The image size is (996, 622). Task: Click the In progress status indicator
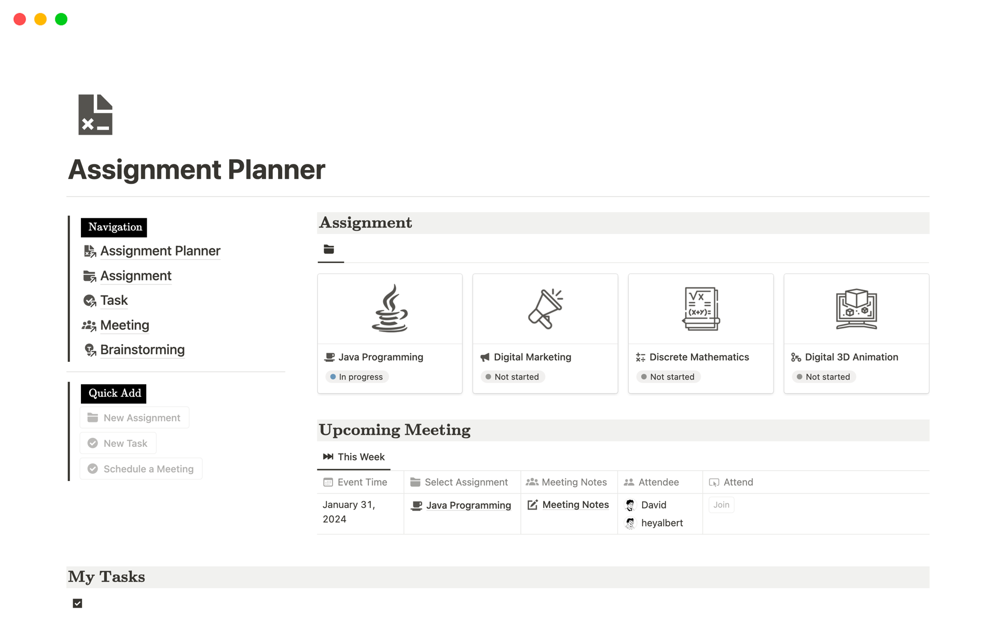pyautogui.click(x=356, y=376)
